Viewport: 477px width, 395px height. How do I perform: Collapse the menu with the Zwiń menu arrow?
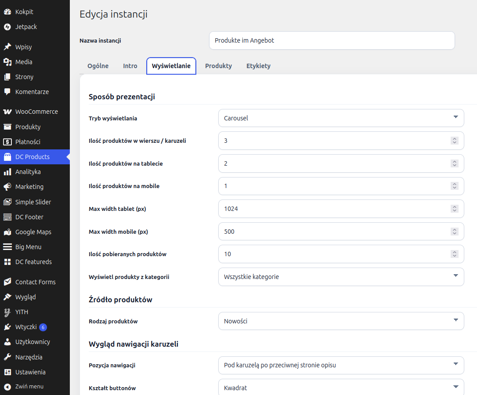7,387
